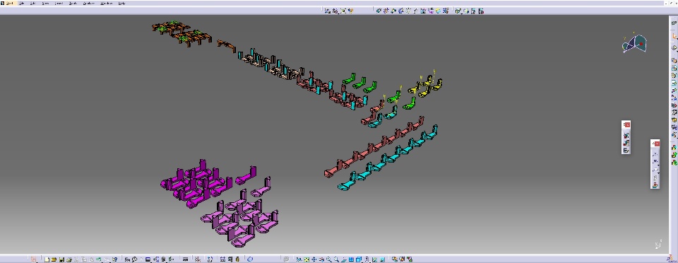Open the Start menu
The image size is (678, 263).
click(9, 3)
